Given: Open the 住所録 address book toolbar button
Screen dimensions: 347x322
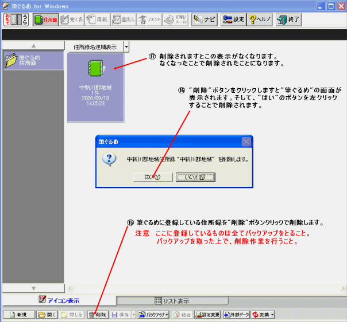Looking at the screenshot, I should (x=45, y=19).
